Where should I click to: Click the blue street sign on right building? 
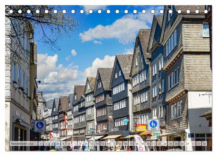pyautogui.click(x=191, y=135)
